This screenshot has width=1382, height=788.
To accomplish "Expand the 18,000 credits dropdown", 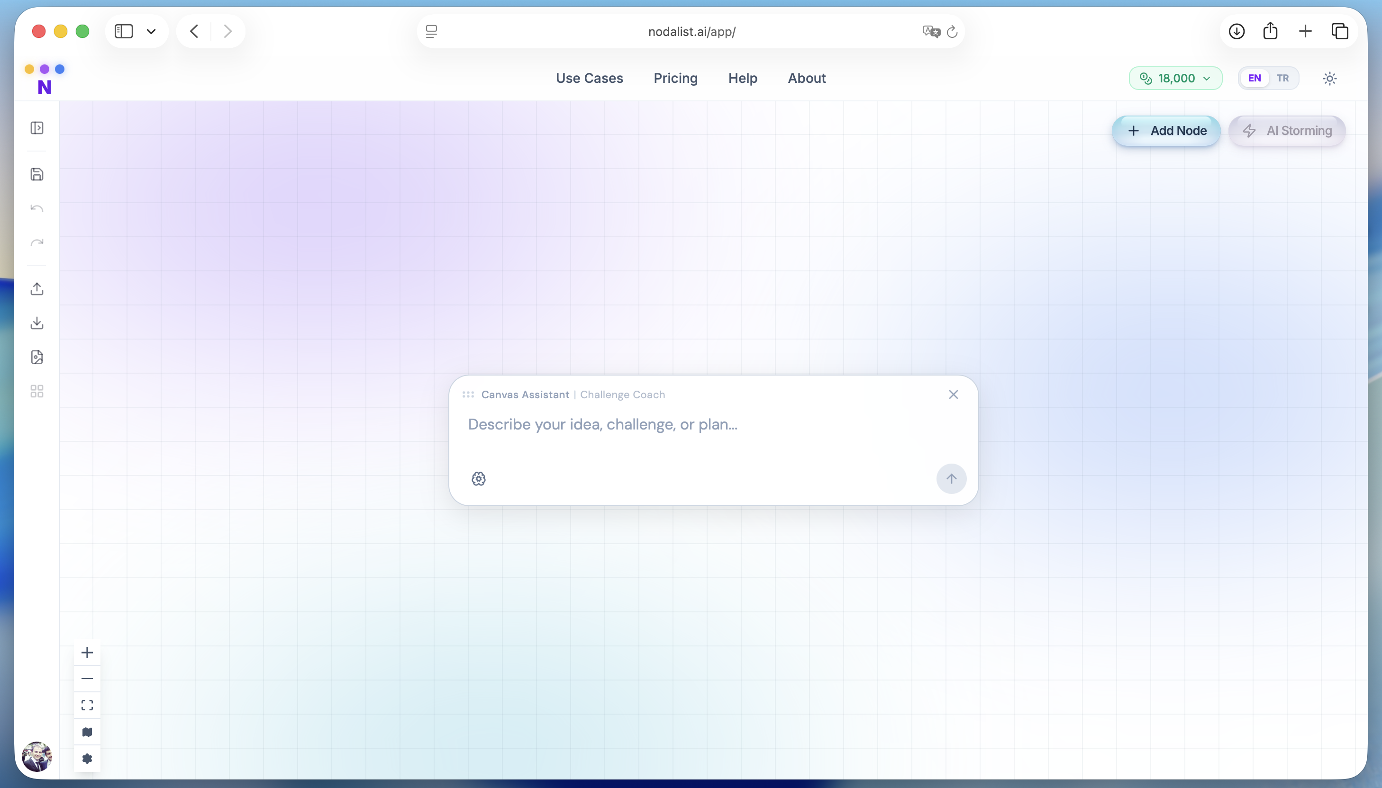I will (1175, 78).
